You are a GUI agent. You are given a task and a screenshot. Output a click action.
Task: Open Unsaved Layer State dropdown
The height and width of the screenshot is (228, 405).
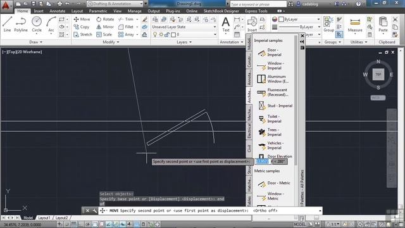(184, 27)
